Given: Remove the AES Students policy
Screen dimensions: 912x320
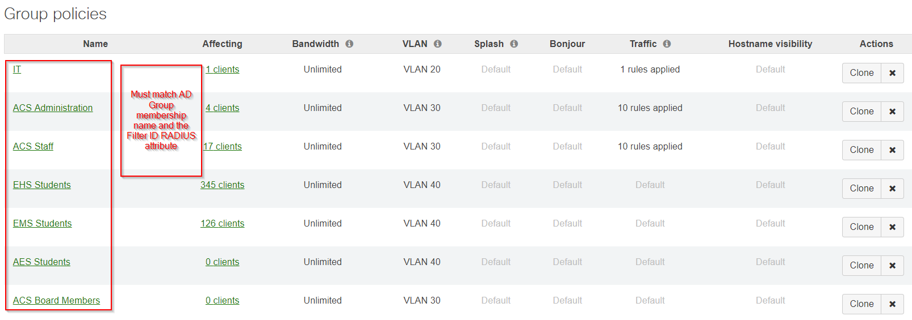Looking at the screenshot, I should coord(892,266).
